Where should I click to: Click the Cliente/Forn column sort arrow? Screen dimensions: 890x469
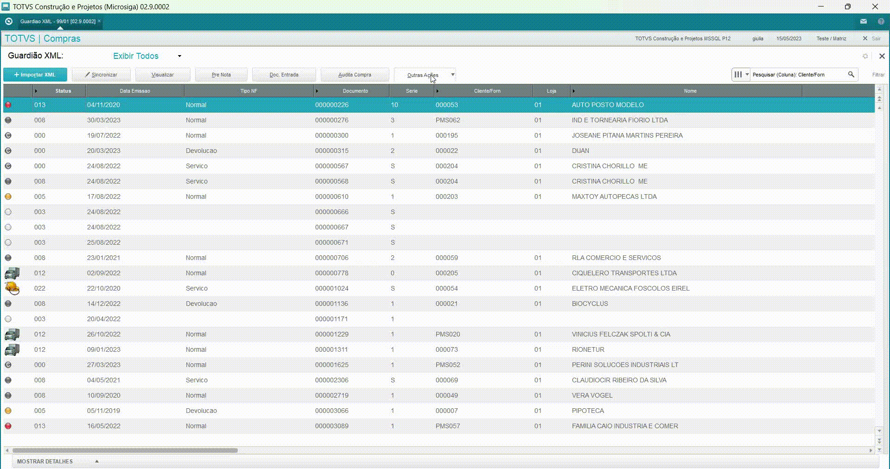click(x=437, y=91)
